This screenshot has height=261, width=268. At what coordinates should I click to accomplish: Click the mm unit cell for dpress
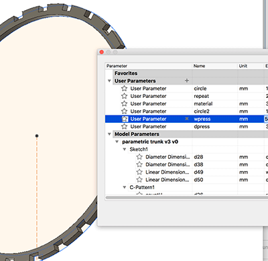coord(251,126)
